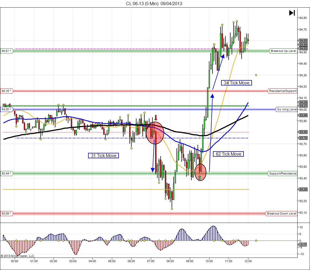The height and width of the screenshot is (270, 310).
Task: Click the 93,30 price marker on axis
Action: [303, 189]
